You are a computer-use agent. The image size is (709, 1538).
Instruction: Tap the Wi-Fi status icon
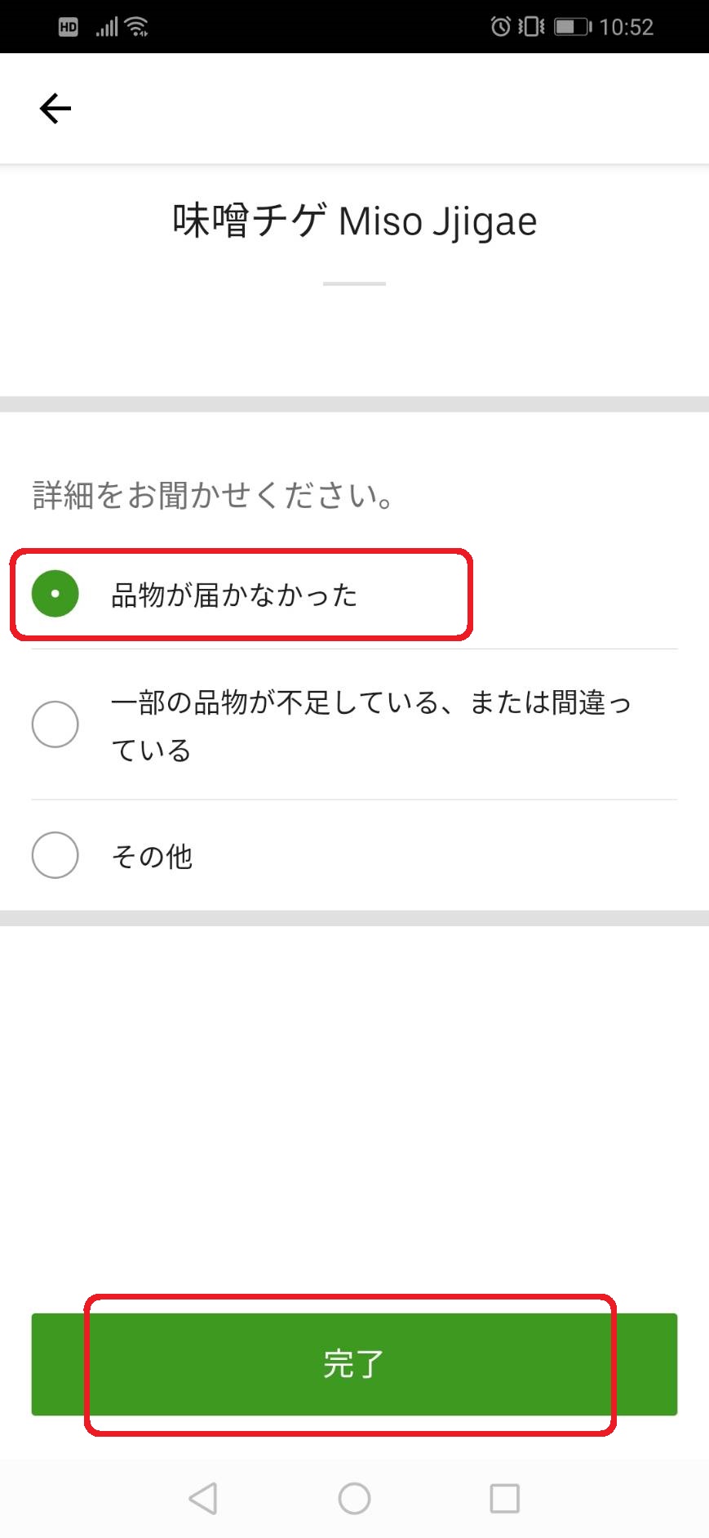coord(136,27)
